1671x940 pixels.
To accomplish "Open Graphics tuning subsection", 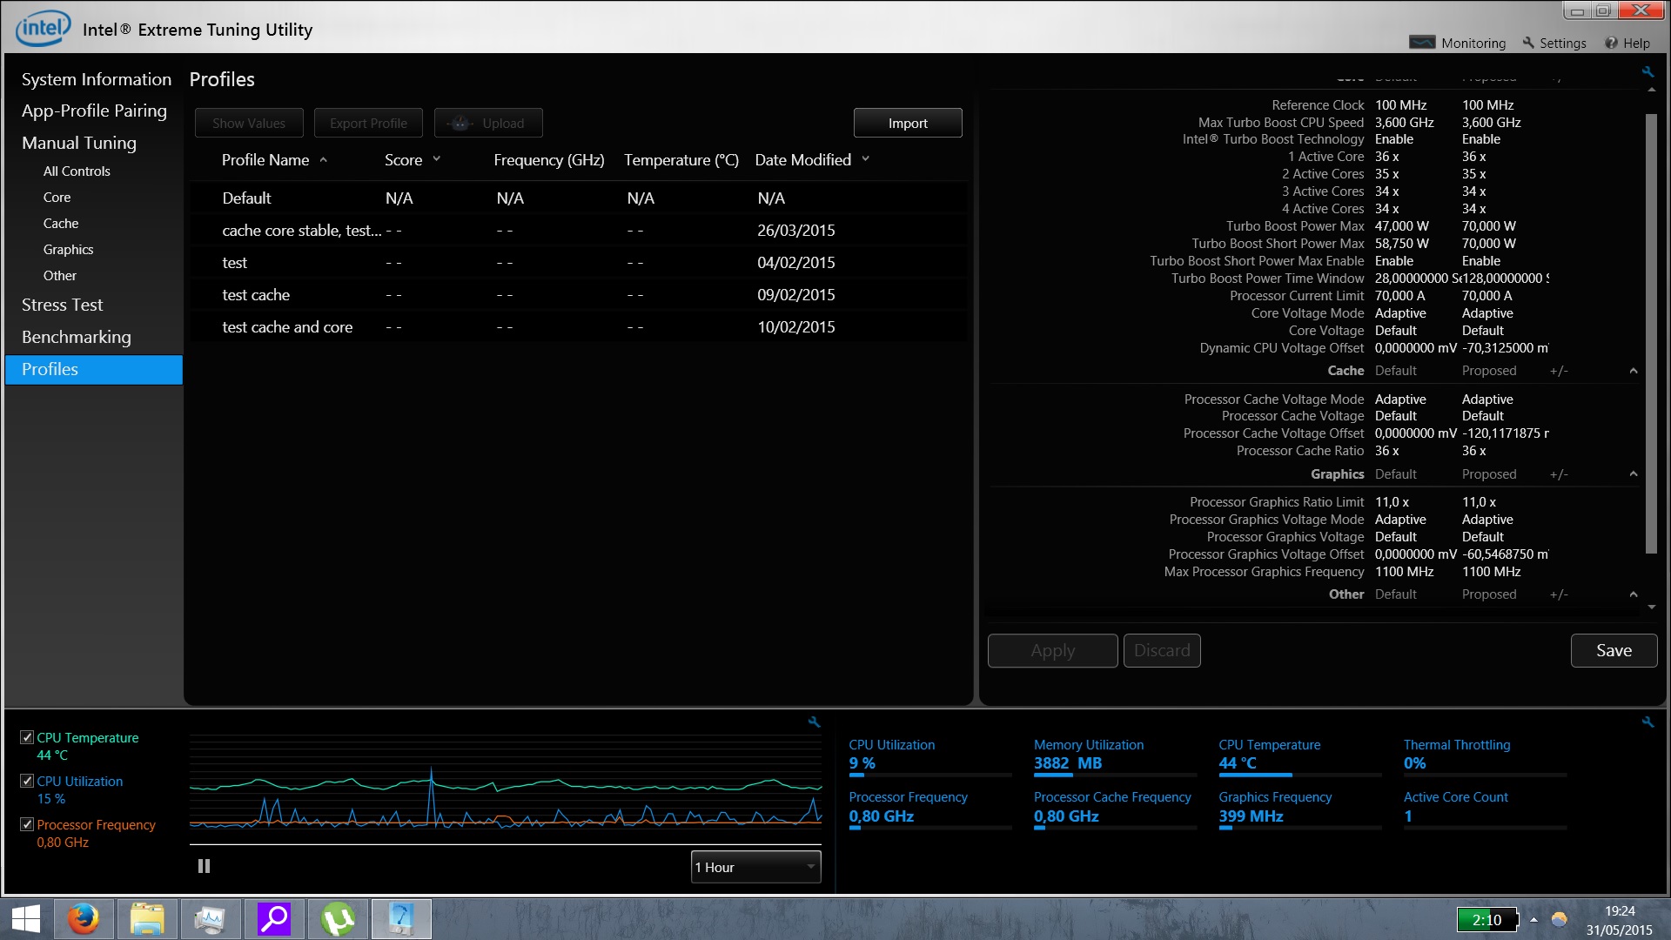I will tap(68, 250).
